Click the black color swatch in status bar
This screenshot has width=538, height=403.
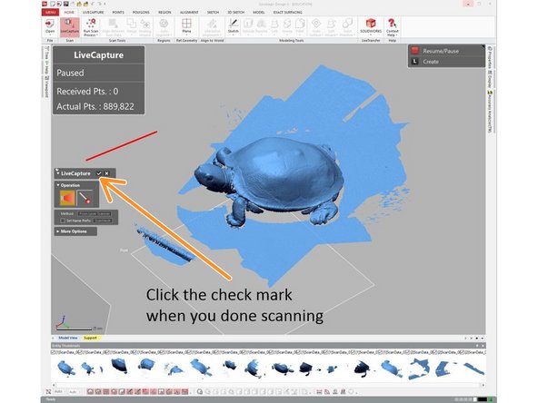coord(483,399)
